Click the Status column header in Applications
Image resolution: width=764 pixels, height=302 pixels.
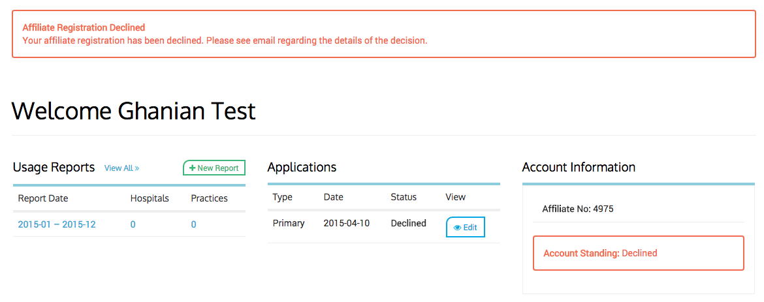[404, 197]
